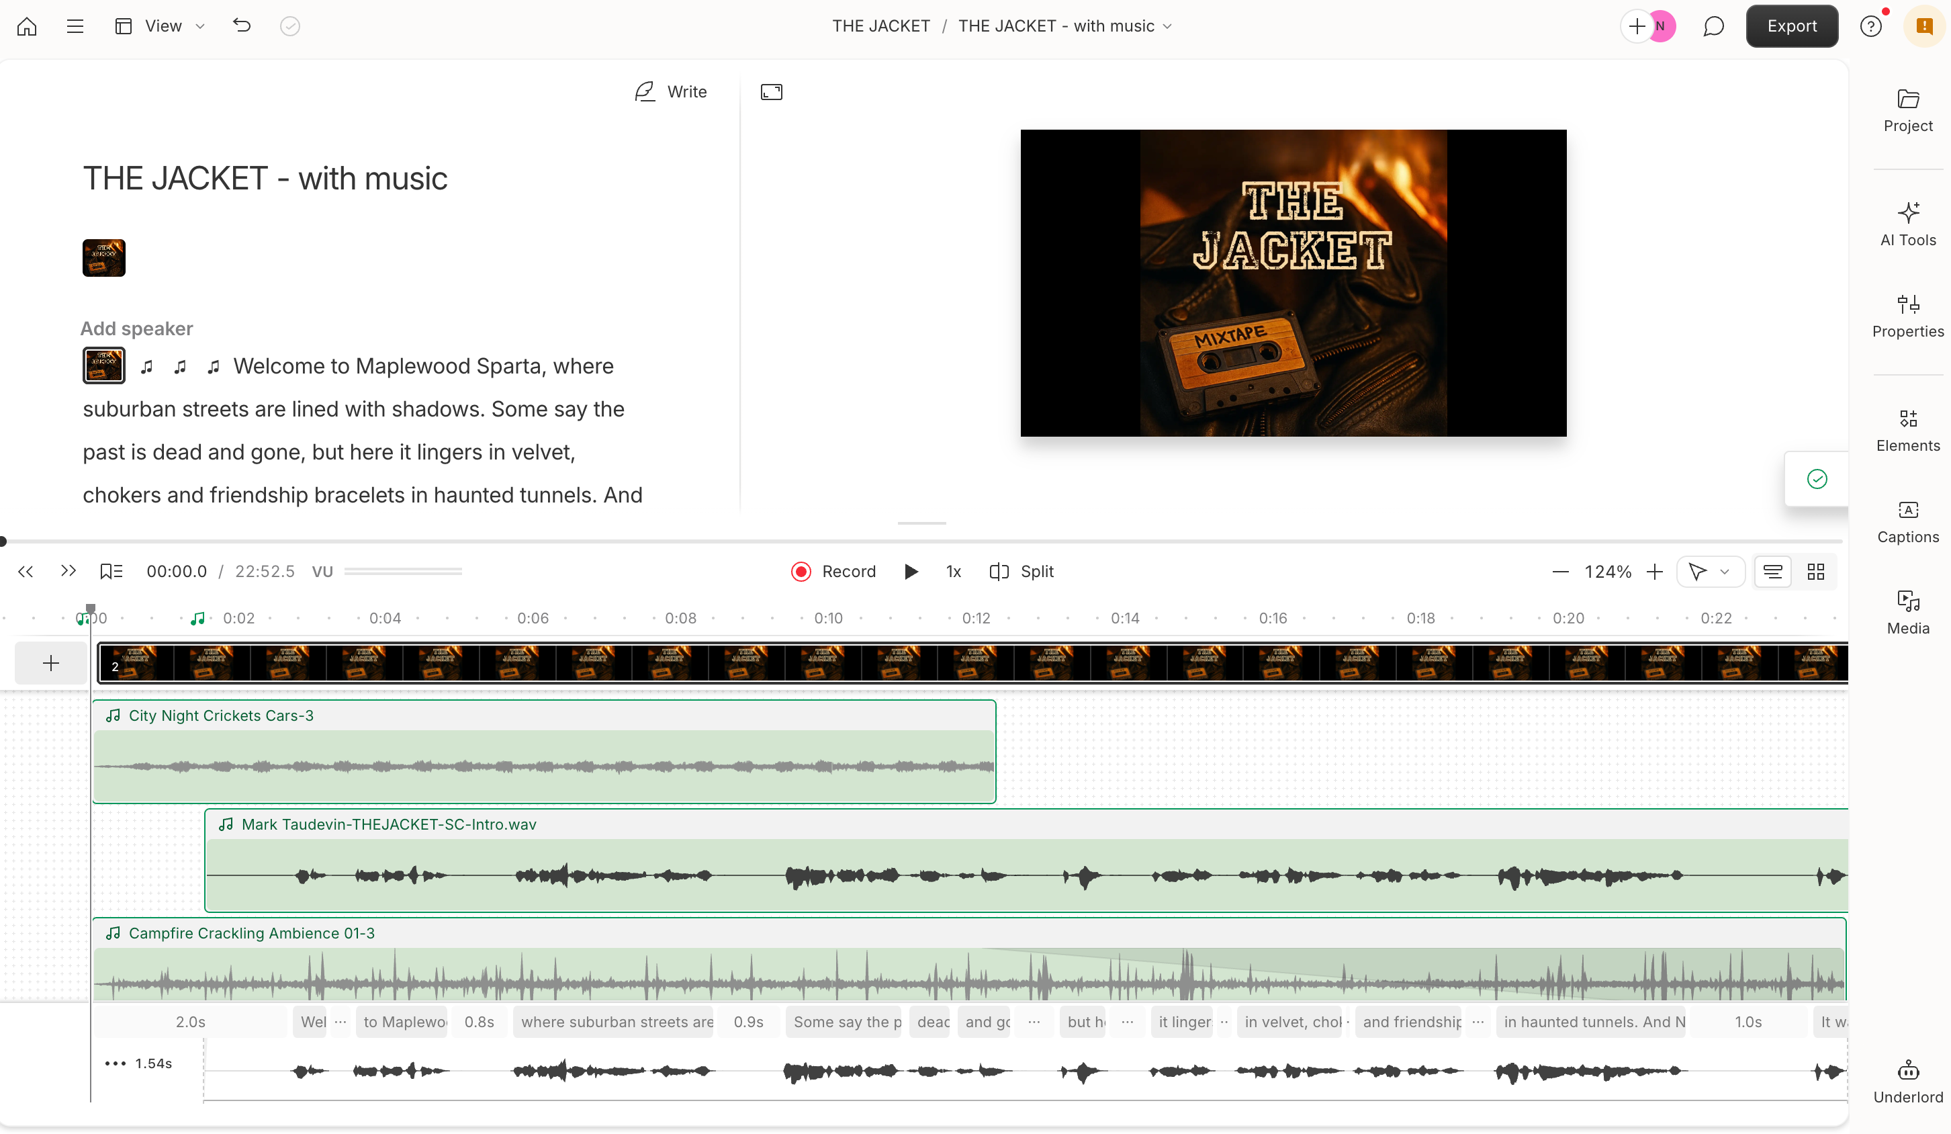Toggle fullscreen canvas preview icon
Image resolution: width=1951 pixels, height=1134 pixels.
tap(771, 92)
